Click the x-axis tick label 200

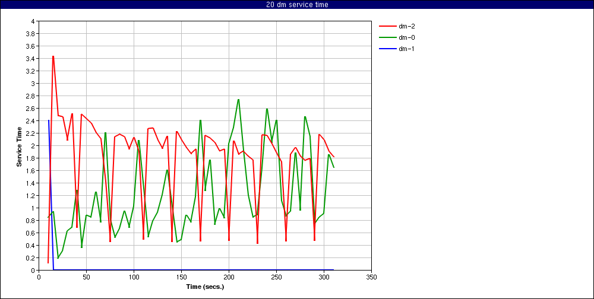click(229, 276)
